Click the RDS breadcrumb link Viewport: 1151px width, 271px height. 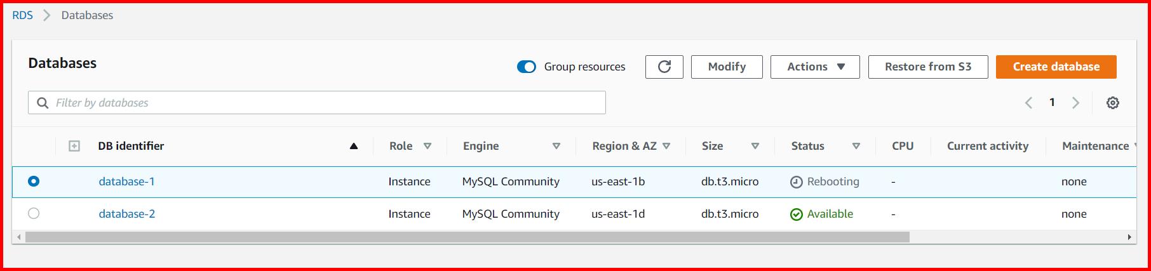click(x=22, y=15)
